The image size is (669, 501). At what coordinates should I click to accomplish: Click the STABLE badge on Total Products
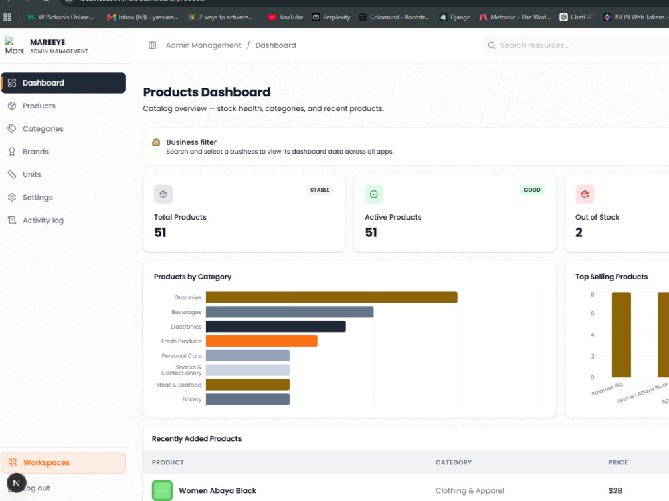point(320,190)
